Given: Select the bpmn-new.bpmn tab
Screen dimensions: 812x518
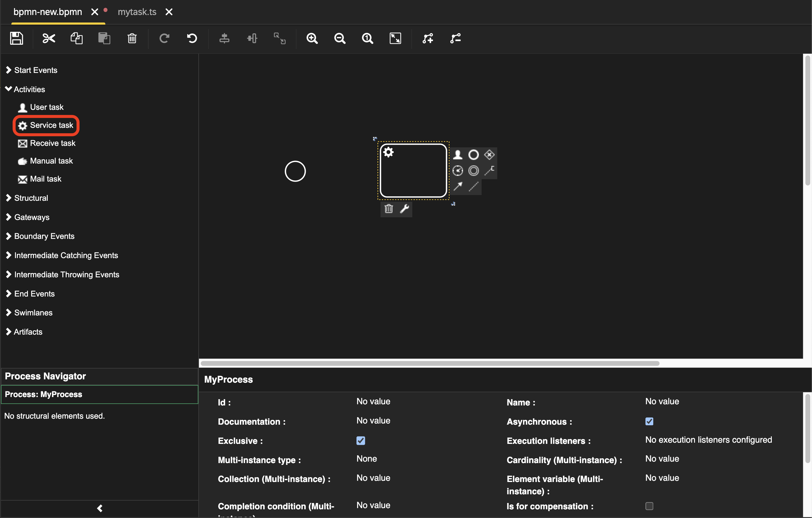Looking at the screenshot, I should (x=47, y=12).
